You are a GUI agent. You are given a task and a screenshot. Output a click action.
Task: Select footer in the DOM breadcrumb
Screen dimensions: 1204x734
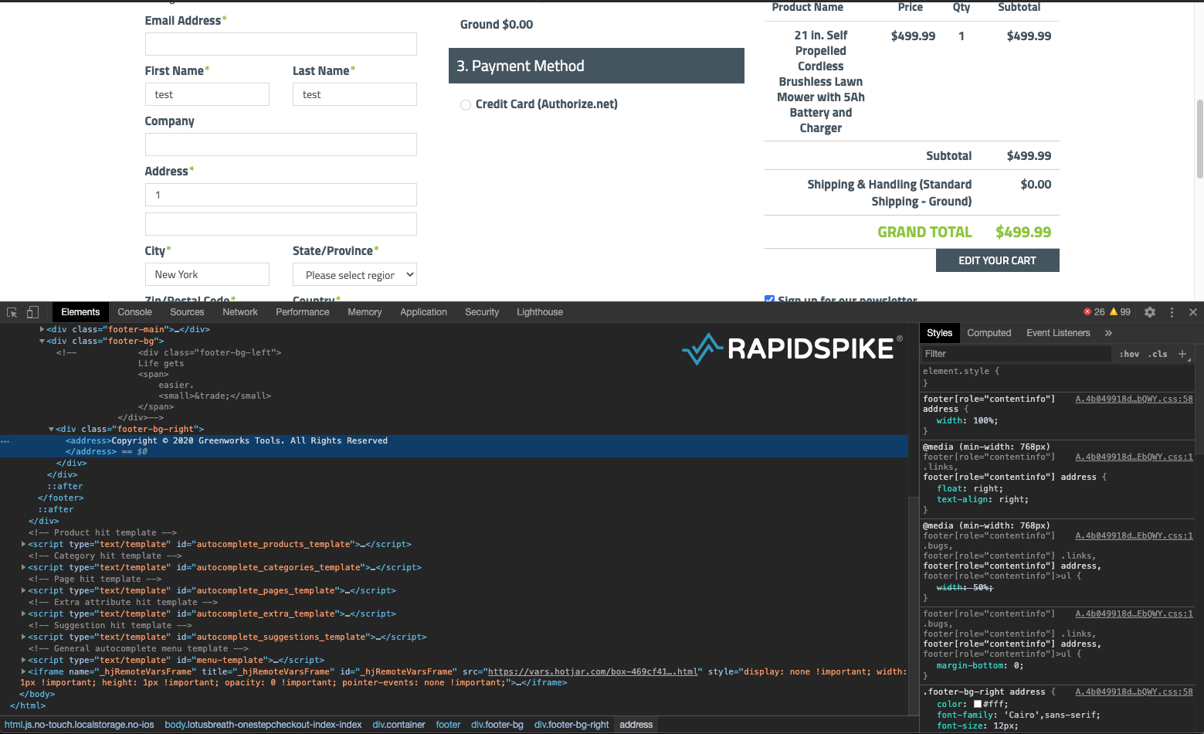448,725
